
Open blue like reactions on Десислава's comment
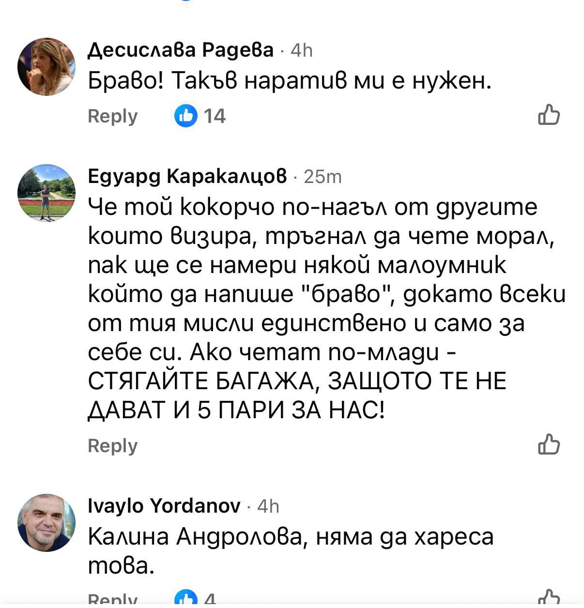[186, 116]
